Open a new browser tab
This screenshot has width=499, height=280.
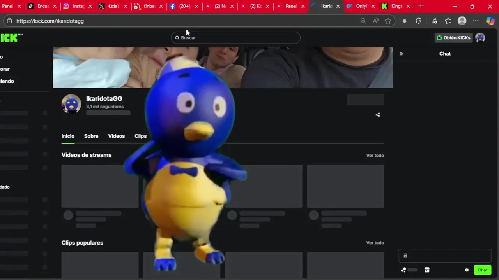tap(421, 6)
